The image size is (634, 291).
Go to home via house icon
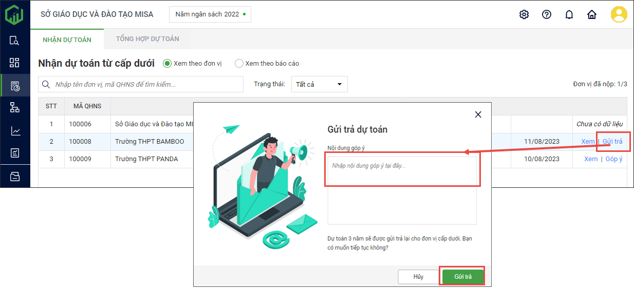[592, 14]
